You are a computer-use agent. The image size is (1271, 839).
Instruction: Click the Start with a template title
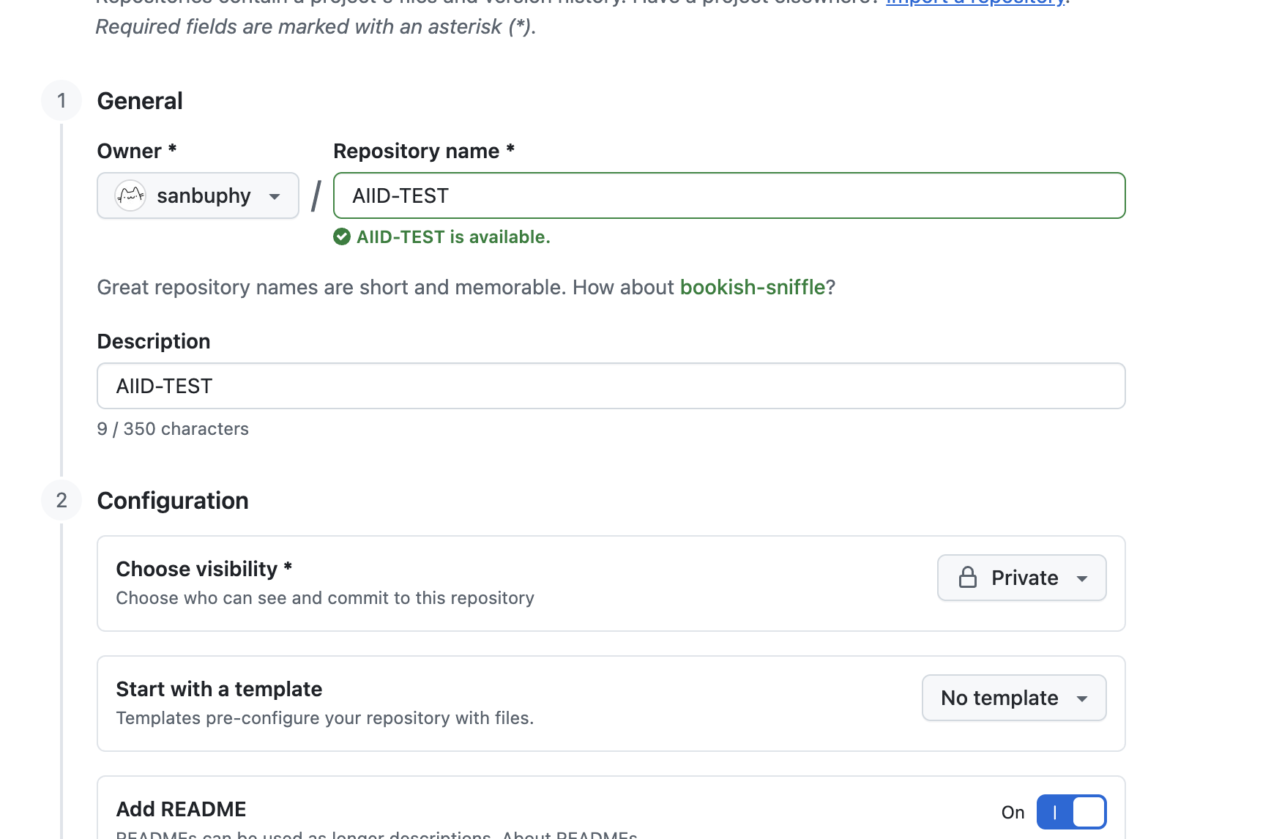[x=219, y=689]
